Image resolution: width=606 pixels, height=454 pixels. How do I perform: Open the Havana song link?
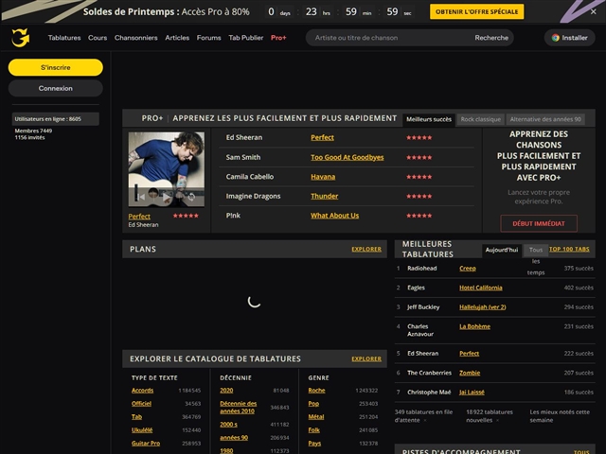point(323,177)
